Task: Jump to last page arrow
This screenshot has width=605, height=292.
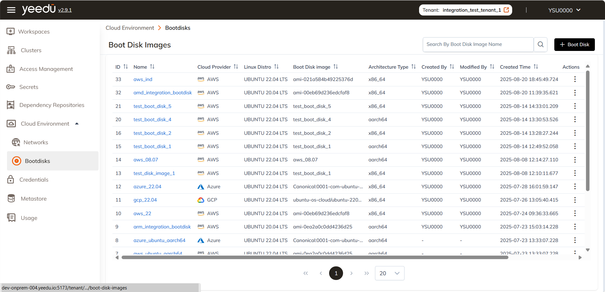Action: pyautogui.click(x=366, y=273)
